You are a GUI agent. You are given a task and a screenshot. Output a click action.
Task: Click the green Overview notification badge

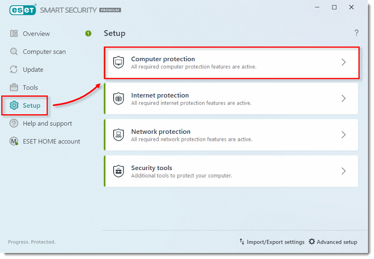point(88,34)
